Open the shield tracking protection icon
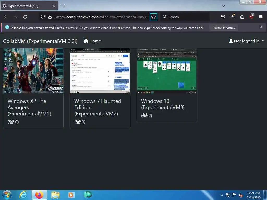 (x=43, y=17)
